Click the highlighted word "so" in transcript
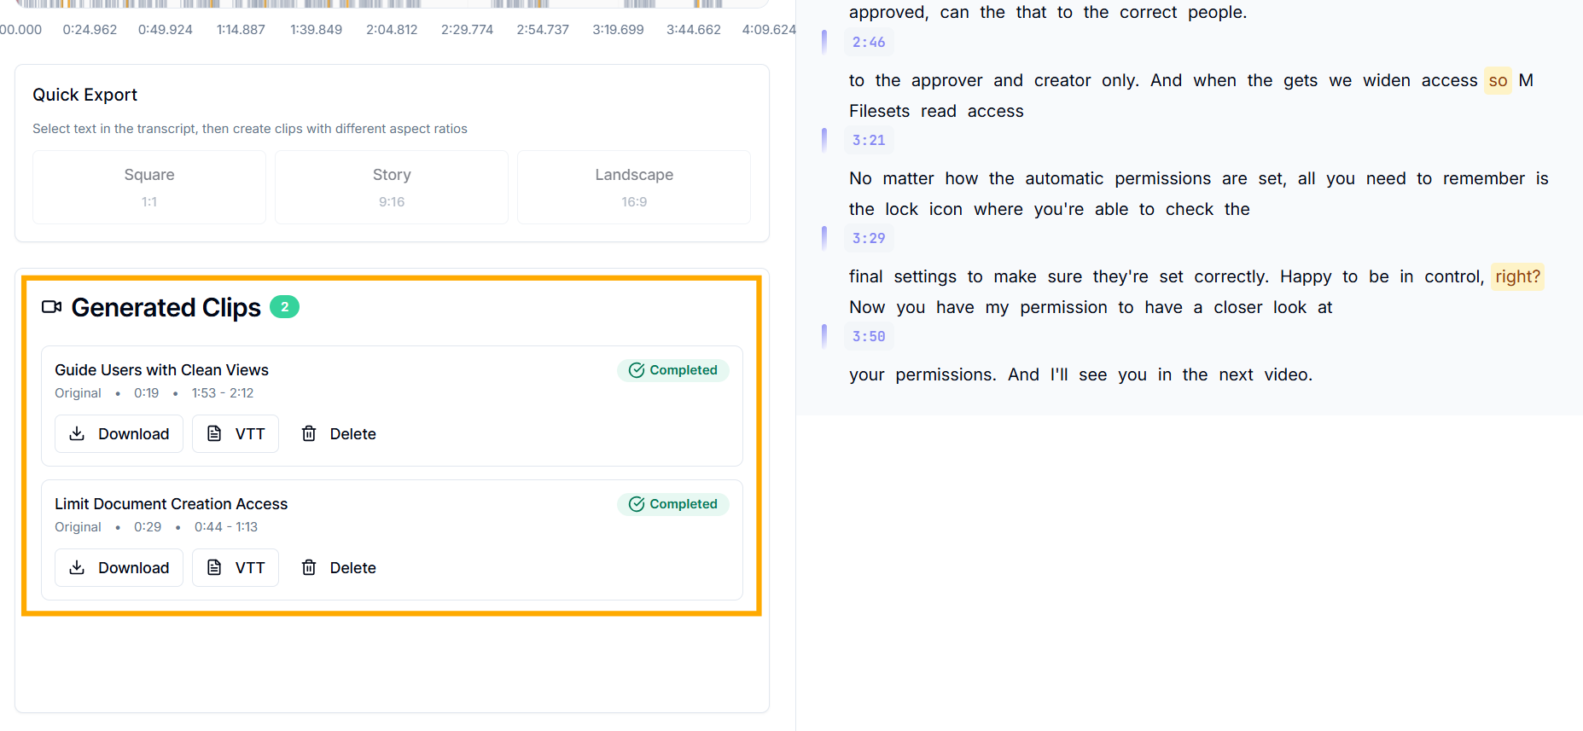The image size is (1583, 731). [x=1498, y=81]
